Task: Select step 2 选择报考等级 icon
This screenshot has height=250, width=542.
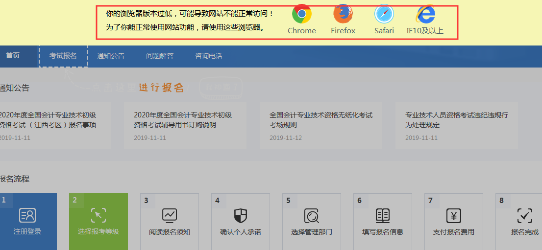Action: [x=99, y=215]
